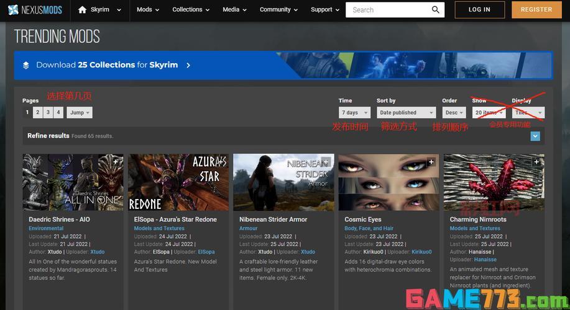Open the Community menu
Image resolution: width=570 pixels, height=310 pixels.
click(x=278, y=10)
